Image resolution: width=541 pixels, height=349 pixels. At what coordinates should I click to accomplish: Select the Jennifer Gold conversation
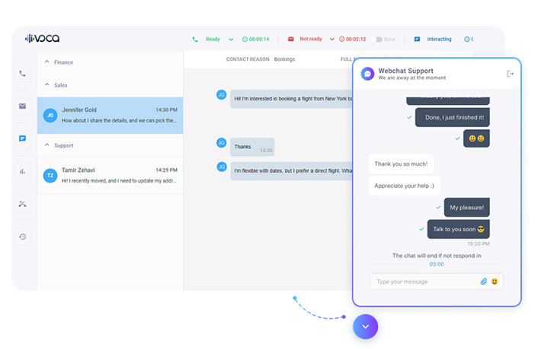click(110, 115)
